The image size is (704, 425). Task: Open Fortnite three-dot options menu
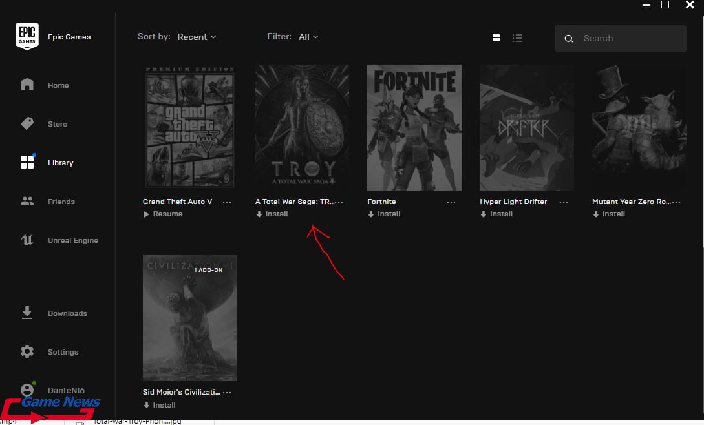[x=451, y=202]
